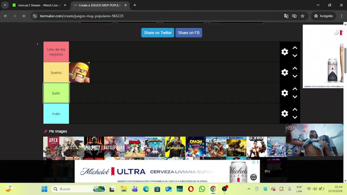This screenshot has width=347, height=195.
Task: Close the floating video ad overlay
Action: coord(290,128)
